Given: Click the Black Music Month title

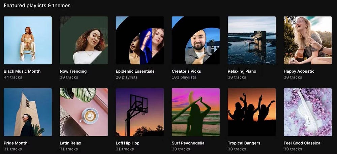Looking at the screenshot, I should tap(22, 71).
